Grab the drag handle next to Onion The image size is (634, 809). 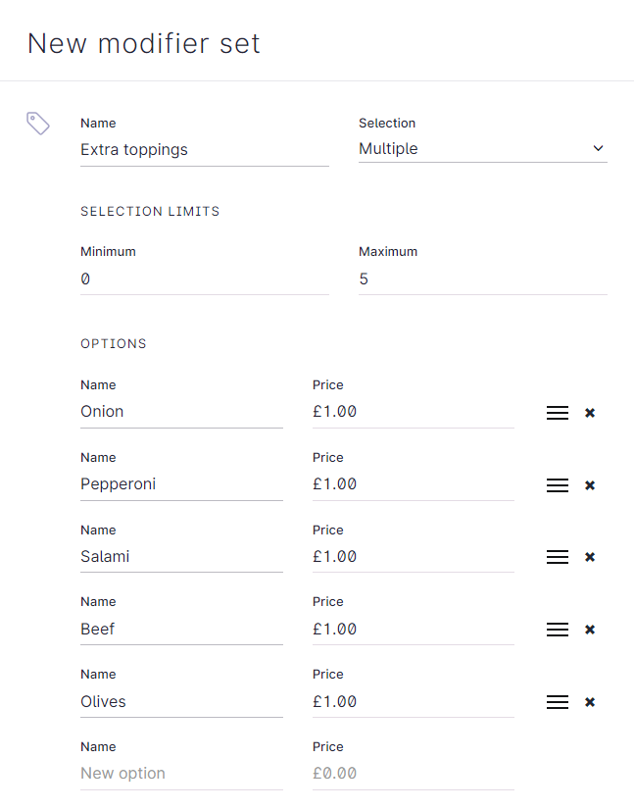pyautogui.click(x=558, y=413)
